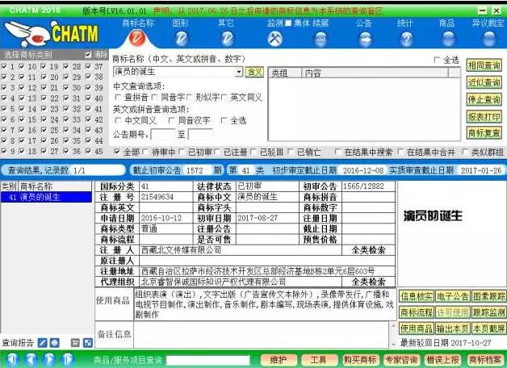This screenshot has height=368, width=507.
Task: Go to first record navigation arrow
Action: point(12,359)
